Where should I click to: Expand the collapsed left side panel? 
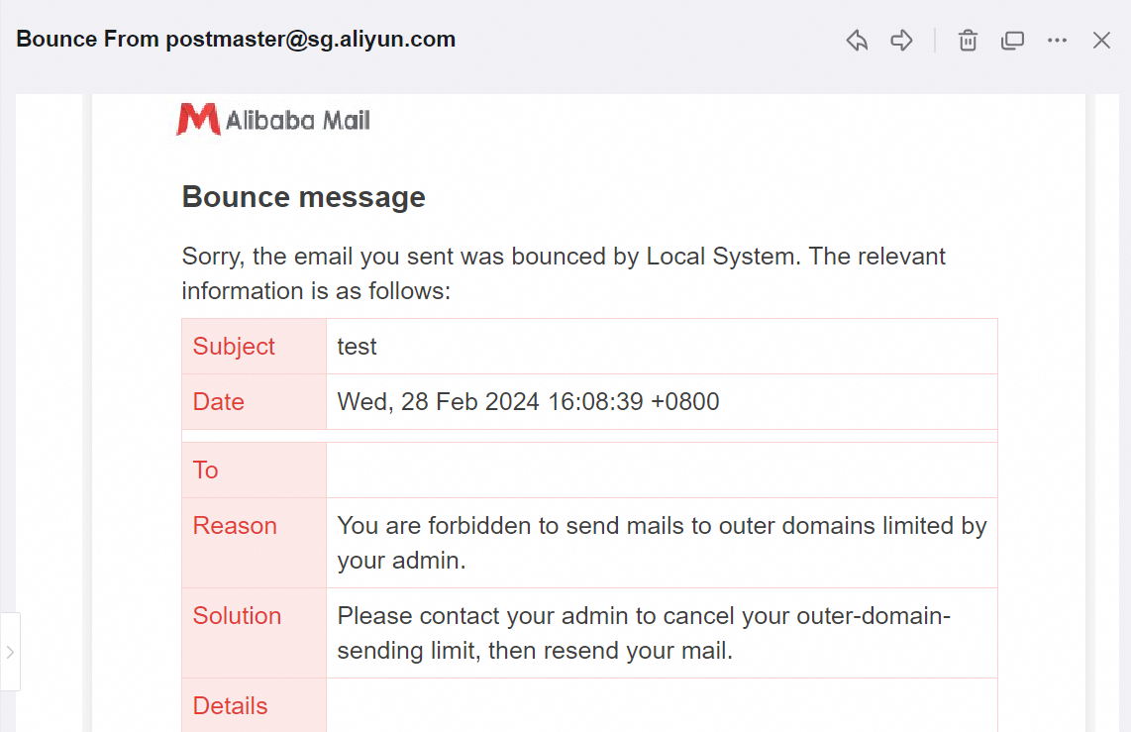click(x=10, y=652)
